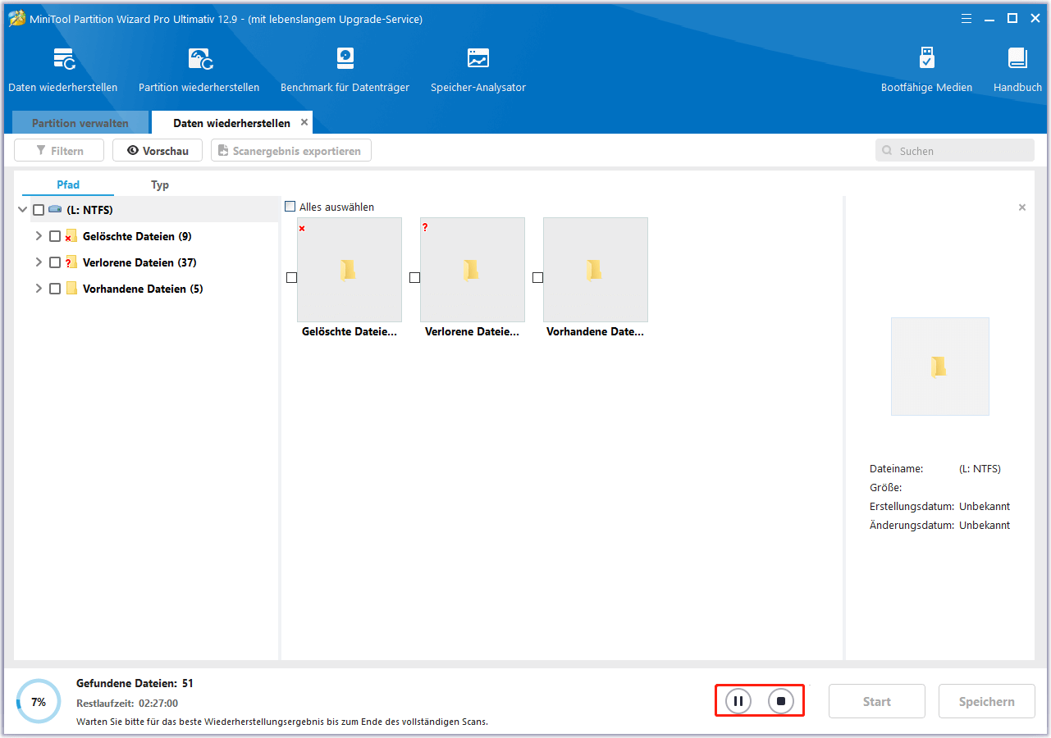Tick the Verlorene Dateien tree checkbox
This screenshot has height=738, width=1051.
click(x=55, y=262)
